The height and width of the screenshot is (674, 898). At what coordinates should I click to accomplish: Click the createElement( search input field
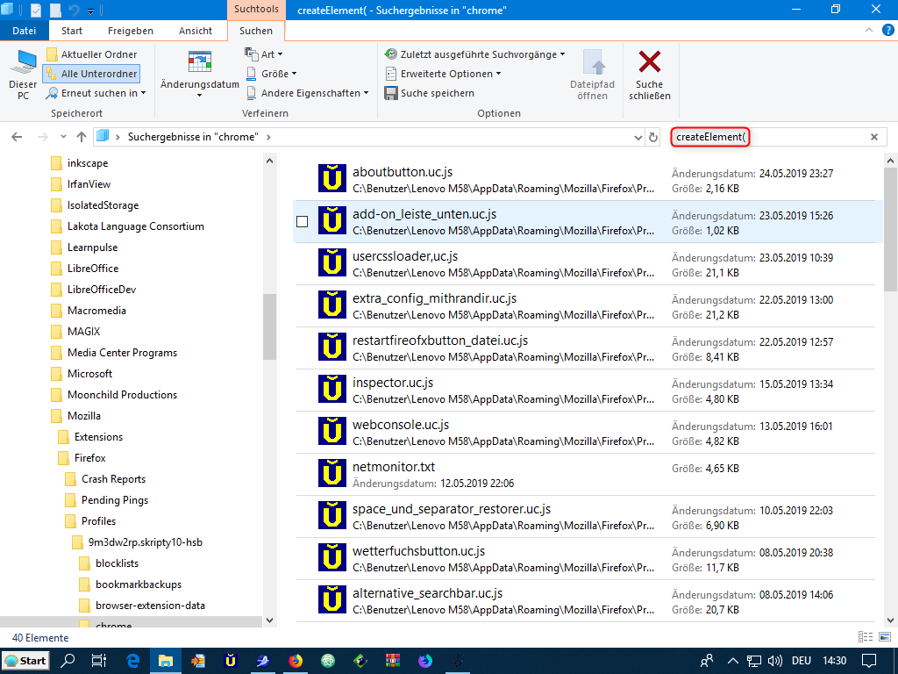click(x=789, y=137)
